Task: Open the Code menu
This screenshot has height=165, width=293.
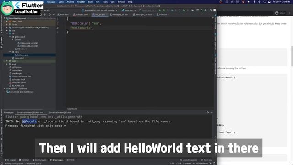Action: pos(61,2)
